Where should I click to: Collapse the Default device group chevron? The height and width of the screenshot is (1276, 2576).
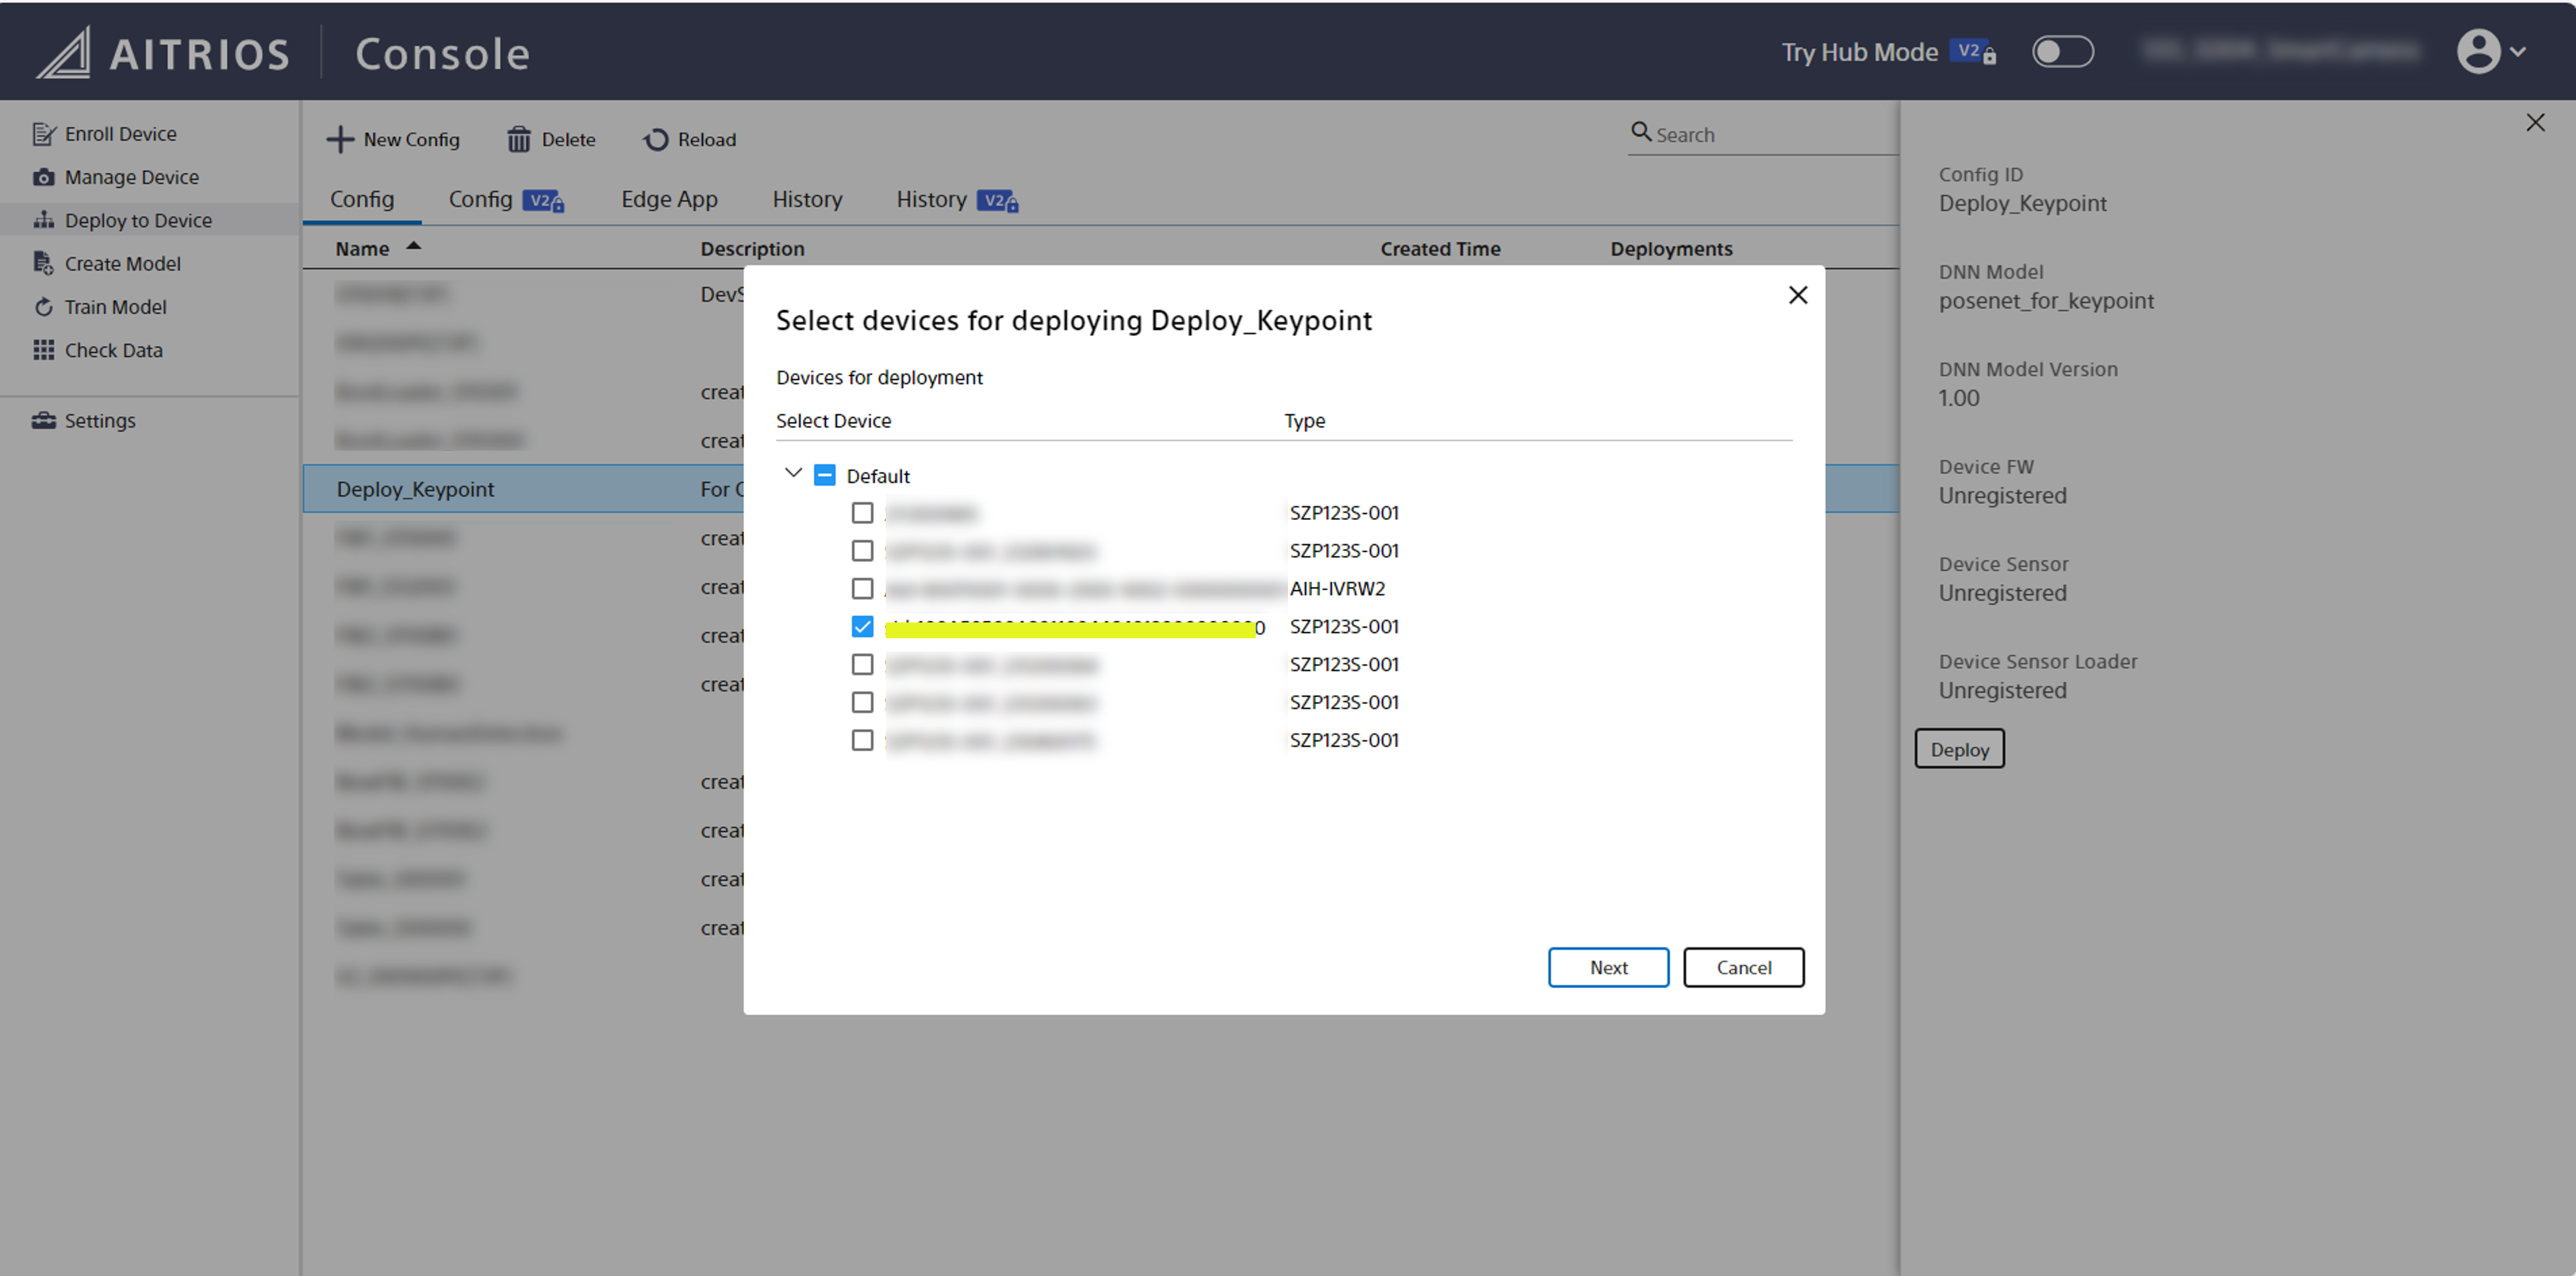[x=793, y=473]
